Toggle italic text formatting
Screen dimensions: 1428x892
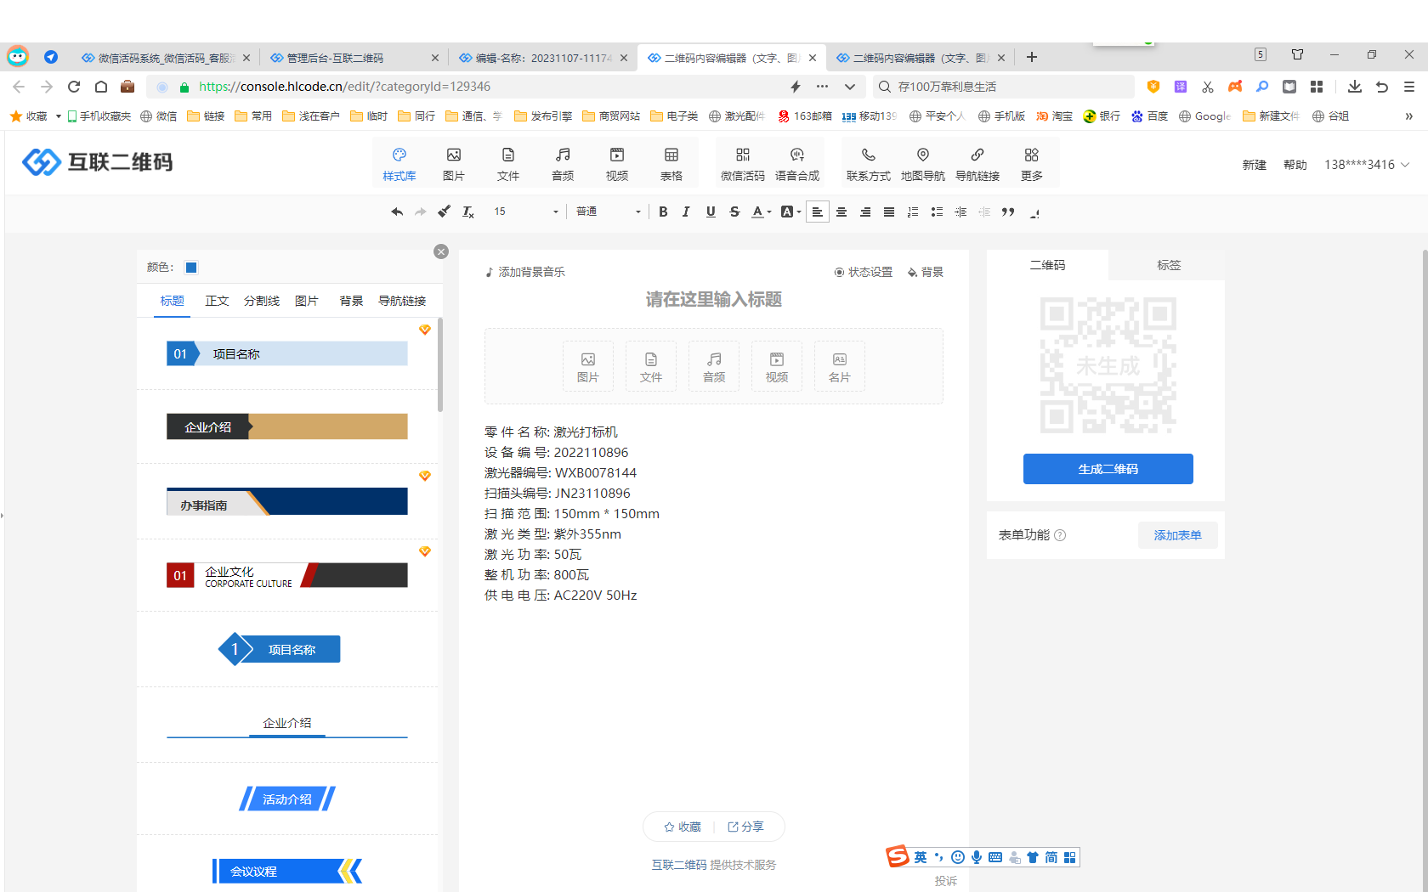[686, 212]
